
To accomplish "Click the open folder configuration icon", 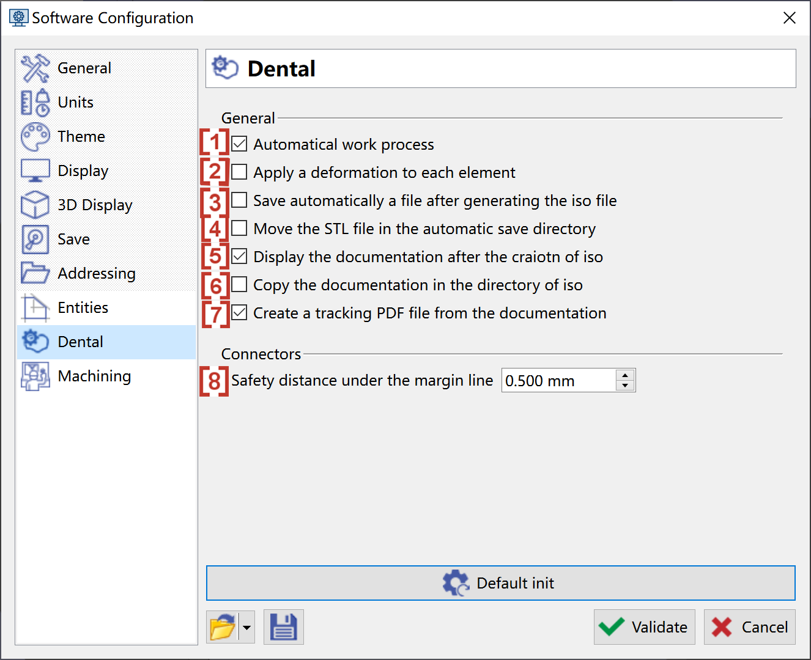I will [223, 627].
